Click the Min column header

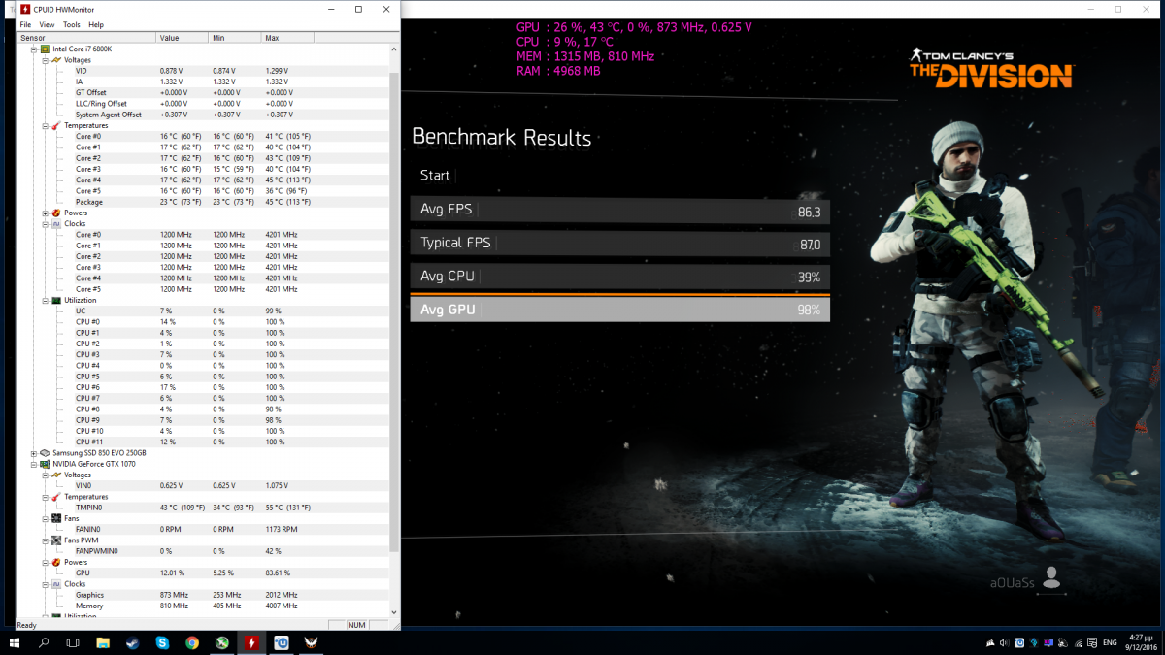click(x=234, y=38)
